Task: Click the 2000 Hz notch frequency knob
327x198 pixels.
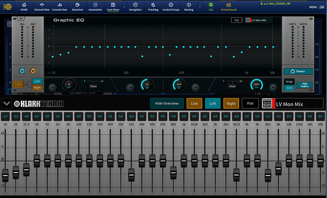Action: (x=179, y=85)
